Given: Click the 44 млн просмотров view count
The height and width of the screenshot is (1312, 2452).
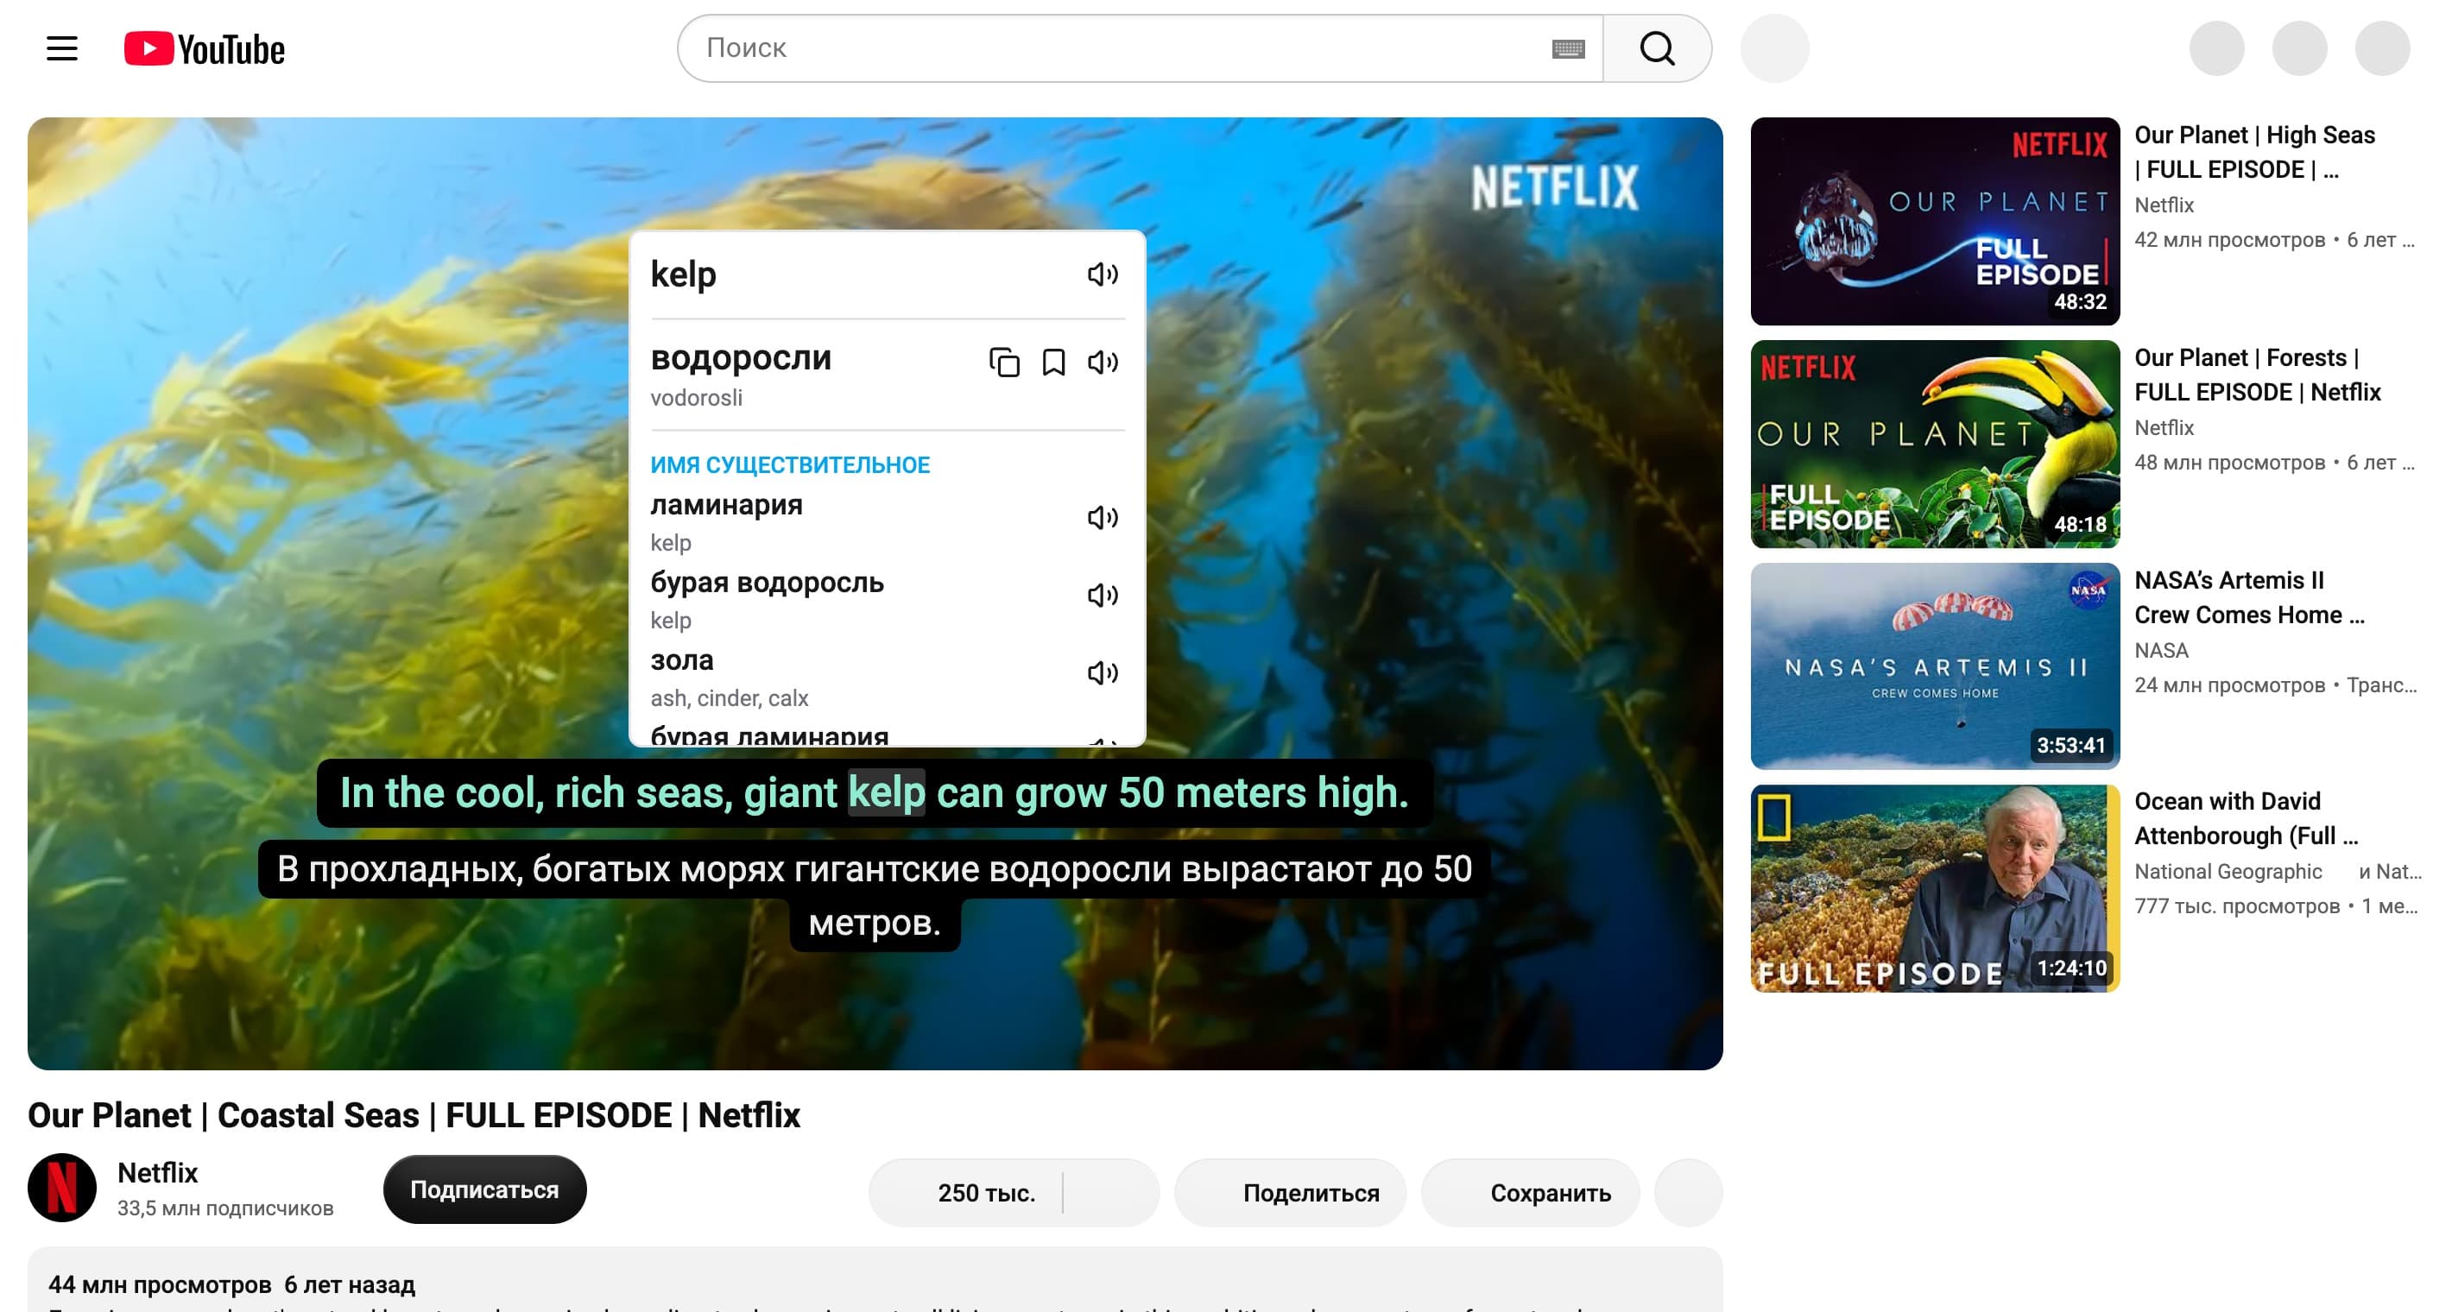Looking at the screenshot, I should tap(159, 1284).
